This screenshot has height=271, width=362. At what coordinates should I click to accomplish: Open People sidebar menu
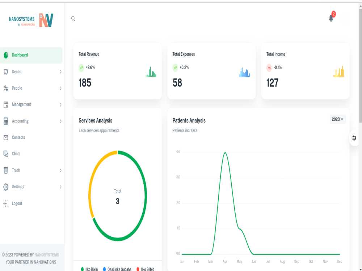[31, 88]
